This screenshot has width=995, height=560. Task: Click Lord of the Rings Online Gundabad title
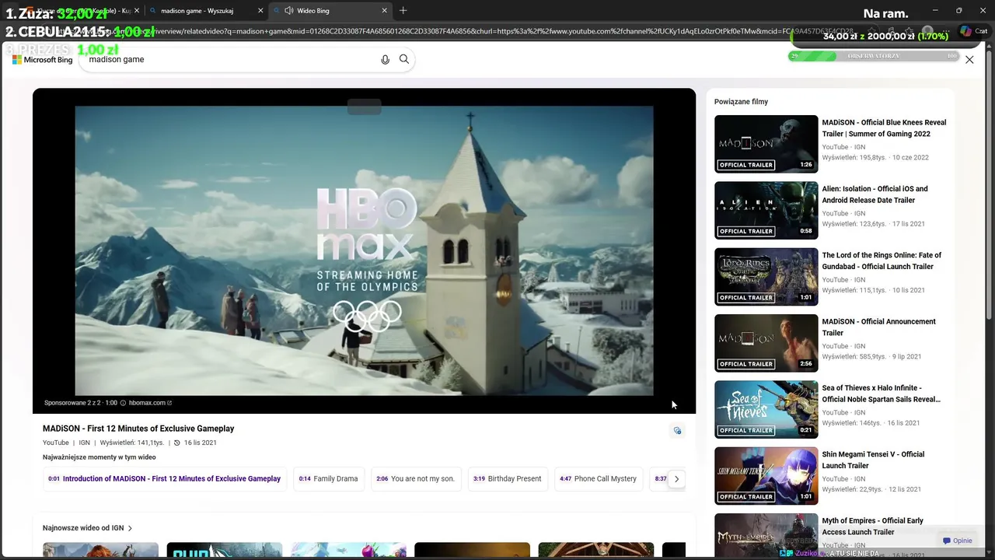[x=882, y=261]
